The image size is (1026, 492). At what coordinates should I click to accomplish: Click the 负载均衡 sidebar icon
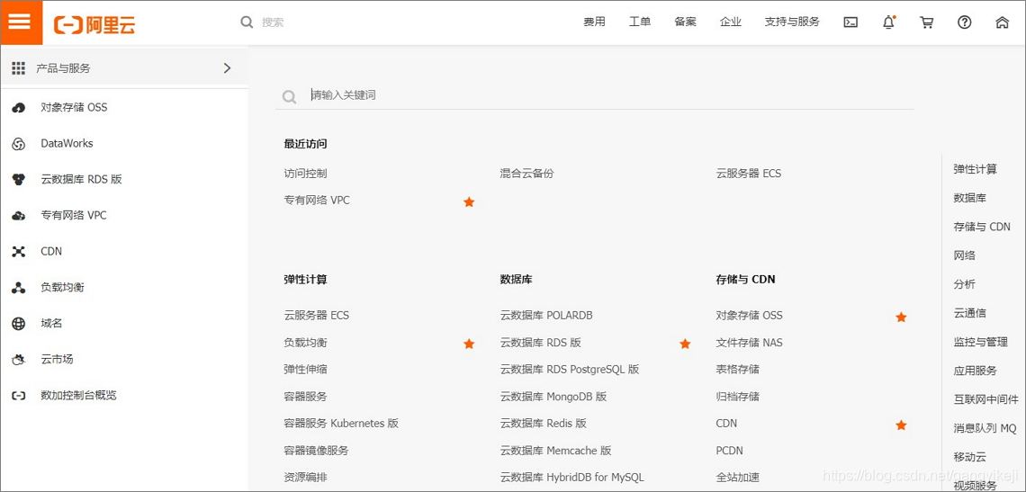pos(19,287)
